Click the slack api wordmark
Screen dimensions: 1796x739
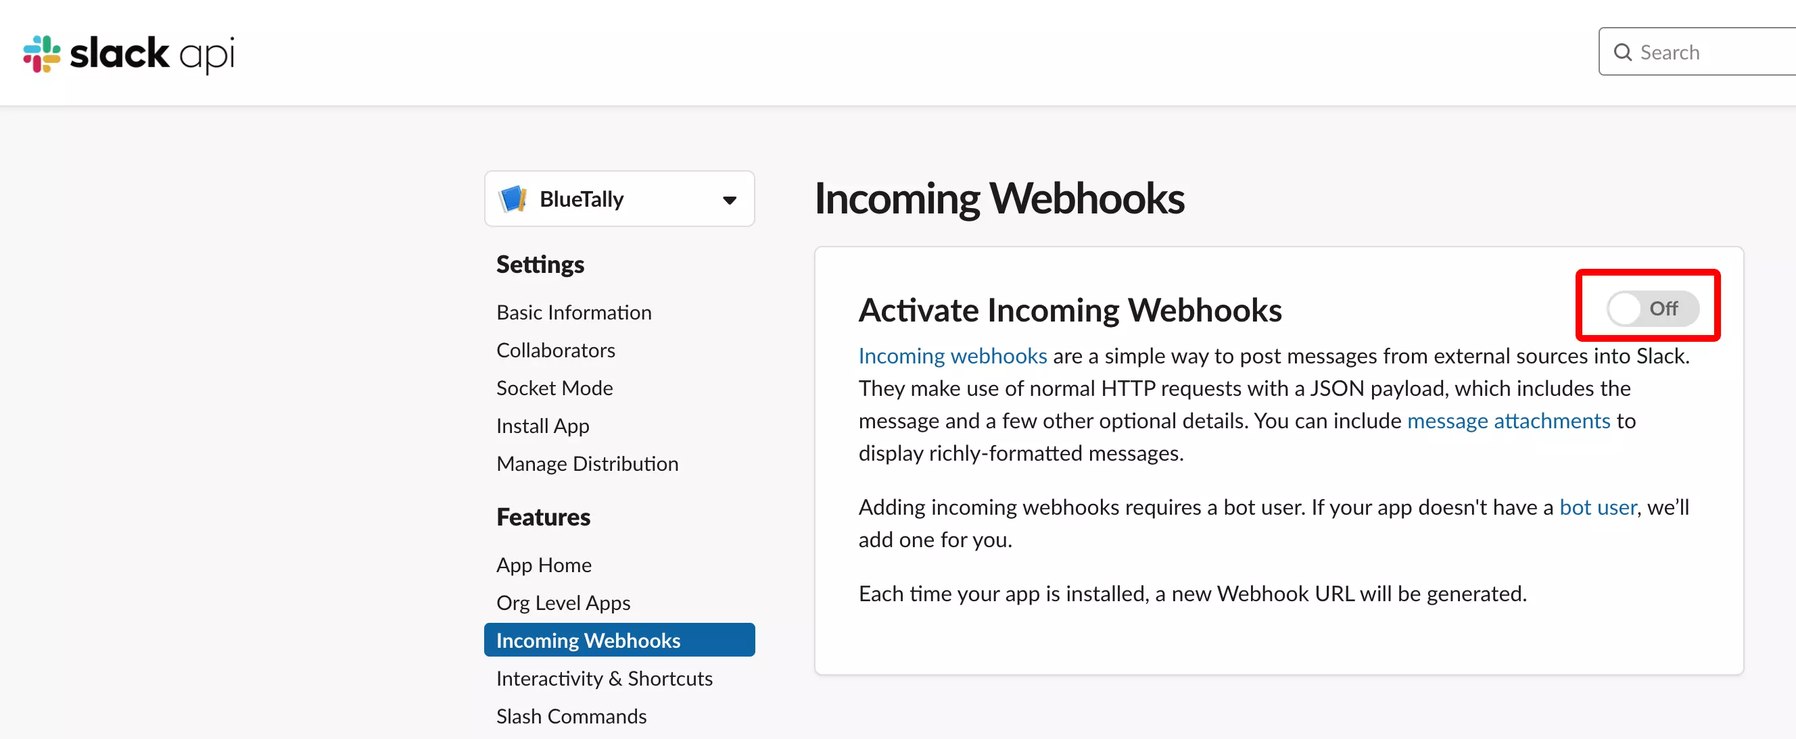pos(152,53)
